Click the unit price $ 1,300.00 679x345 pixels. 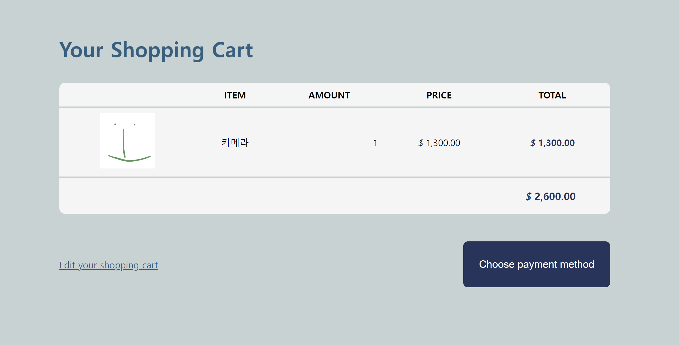coord(439,143)
